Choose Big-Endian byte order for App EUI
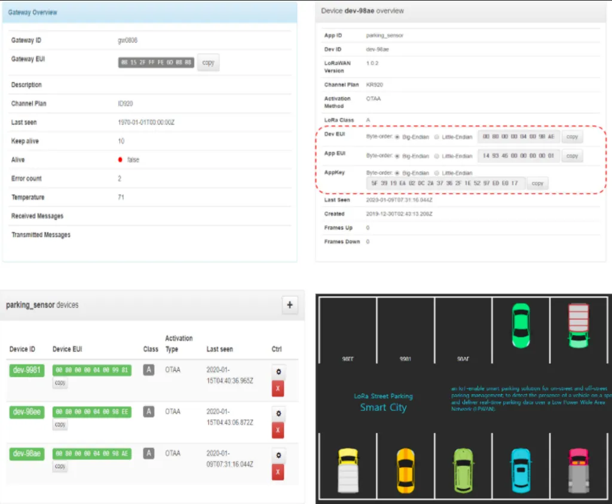The image size is (612, 504). click(397, 156)
